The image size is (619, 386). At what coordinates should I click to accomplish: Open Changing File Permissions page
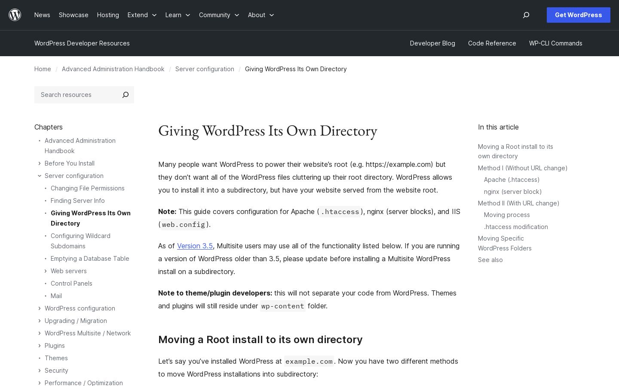pos(88,188)
